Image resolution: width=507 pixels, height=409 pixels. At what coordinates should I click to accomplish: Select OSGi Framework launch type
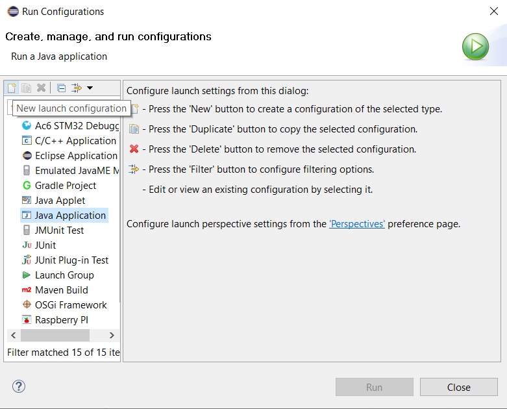coord(64,304)
